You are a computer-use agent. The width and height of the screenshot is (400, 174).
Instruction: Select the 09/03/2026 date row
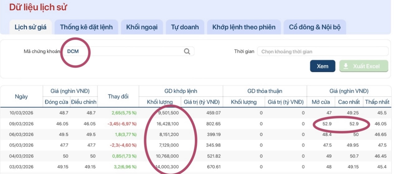coord(21,124)
